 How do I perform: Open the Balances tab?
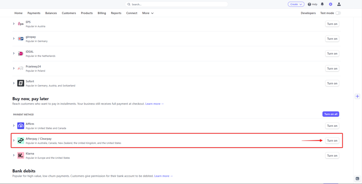click(x=51, y=13)
